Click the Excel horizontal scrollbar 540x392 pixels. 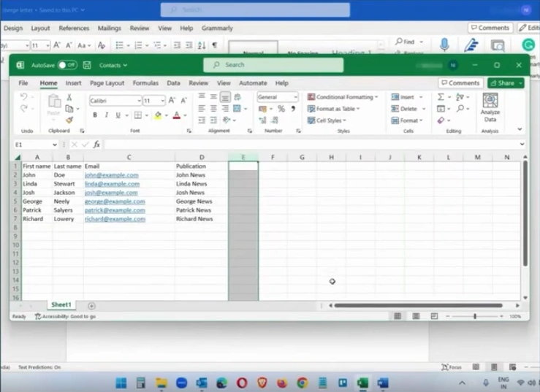click(418, 305)
